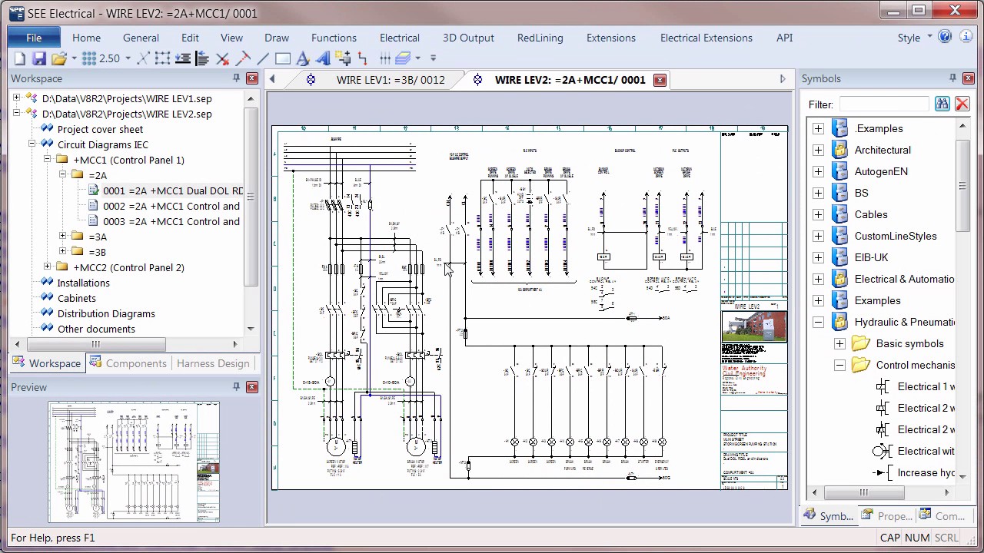The height and width of the screenshot is (553, 984).
Task: Select the line drawing tool
Action: (x=261, y=58)
